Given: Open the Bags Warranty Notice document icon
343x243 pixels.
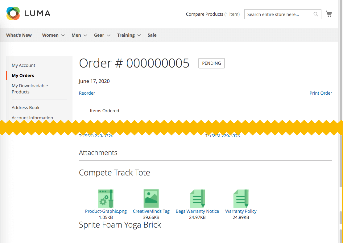Looking at the screenshot, I should tap(197, 199).
